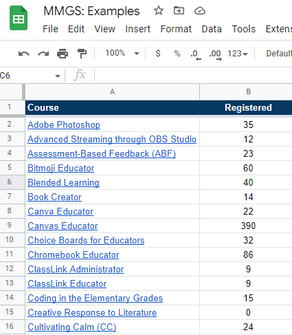292x335 pixels.
Task: Check the cloud save status icon
Action: [x=200, y=11]
